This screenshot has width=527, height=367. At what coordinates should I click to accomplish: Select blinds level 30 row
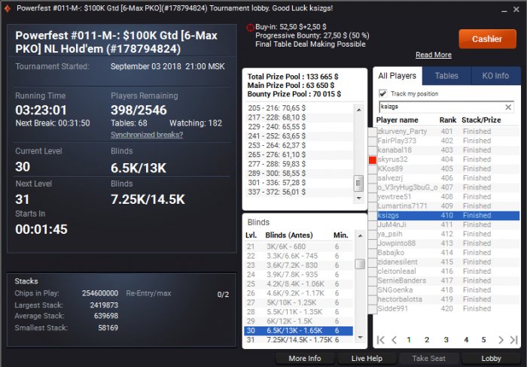pos(298,331)
